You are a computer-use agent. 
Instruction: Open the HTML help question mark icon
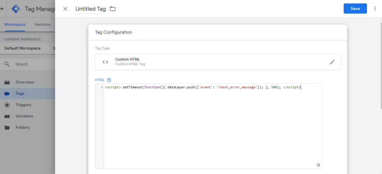pyautogui.click(x=109, y=80)
